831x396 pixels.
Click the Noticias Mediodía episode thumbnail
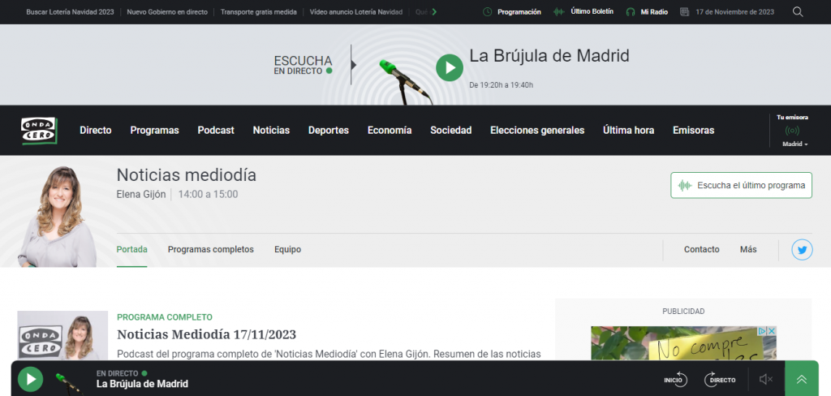click(x=62, y=335)
